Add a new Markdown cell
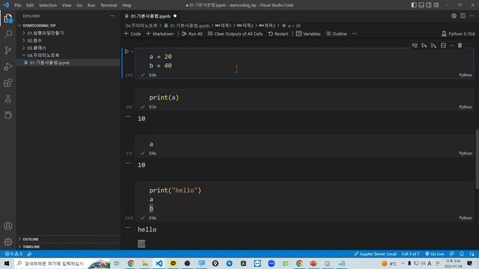 point(159,34)
